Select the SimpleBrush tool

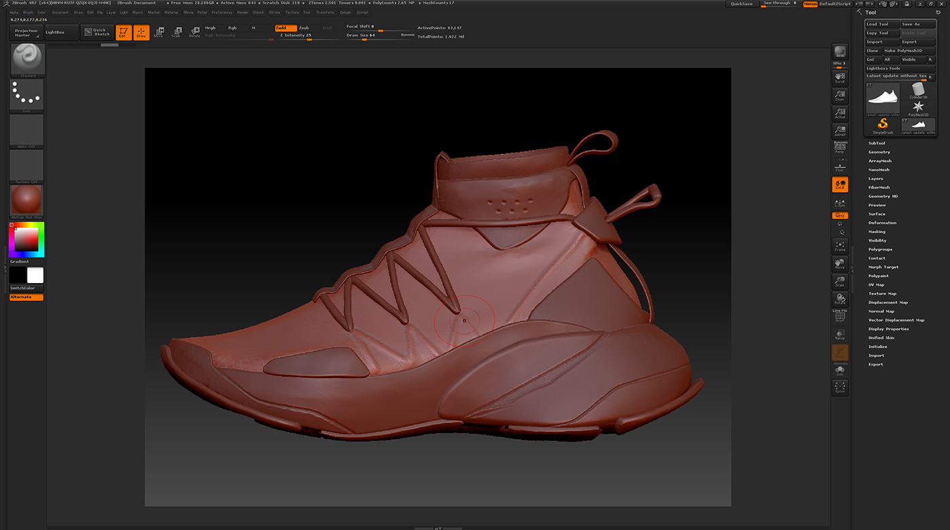883,124
